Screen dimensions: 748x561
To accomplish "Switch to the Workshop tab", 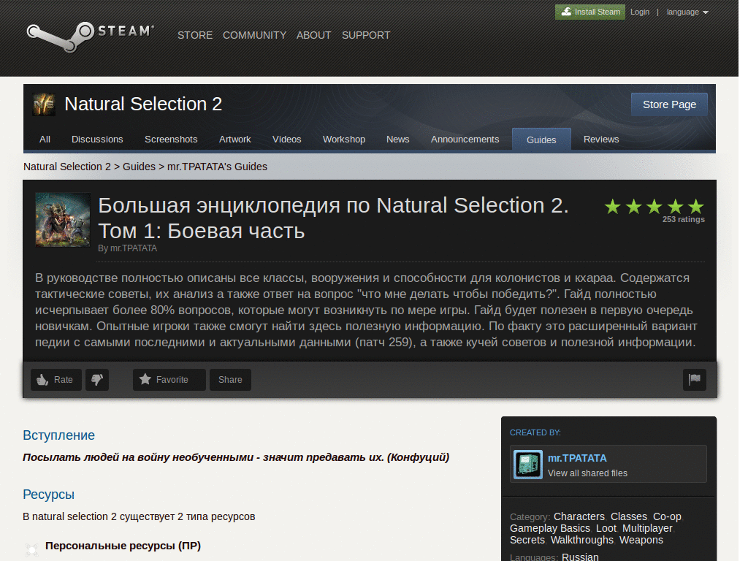I will [344, 140].
